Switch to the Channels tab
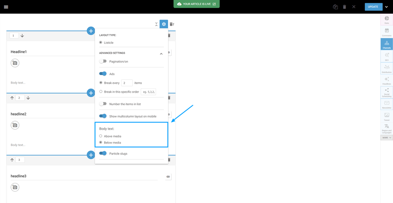Image resolution: width=393 pixels, height=203 pixels. (x=387, y=44)
